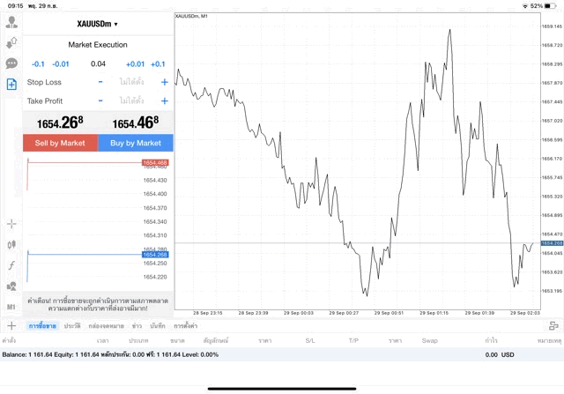Add new item with bottom plus icon
The width and height of the screenshot is (564, 394).
(x=11, y=326)
